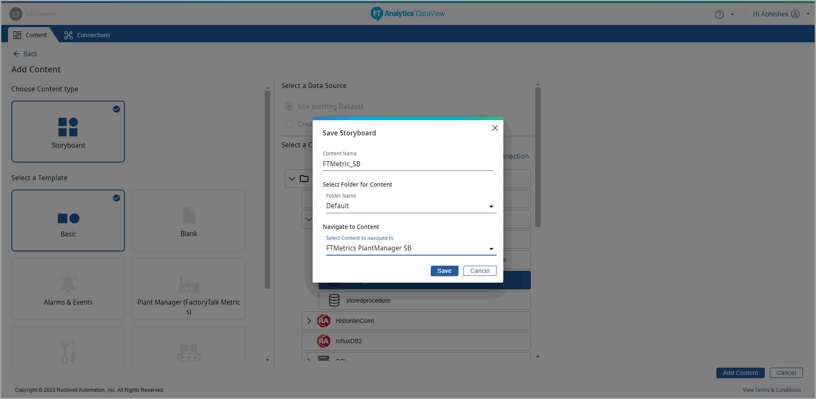Expand the help menu arrow
Screen dimensions: 816x399
[x=732, y=14]
